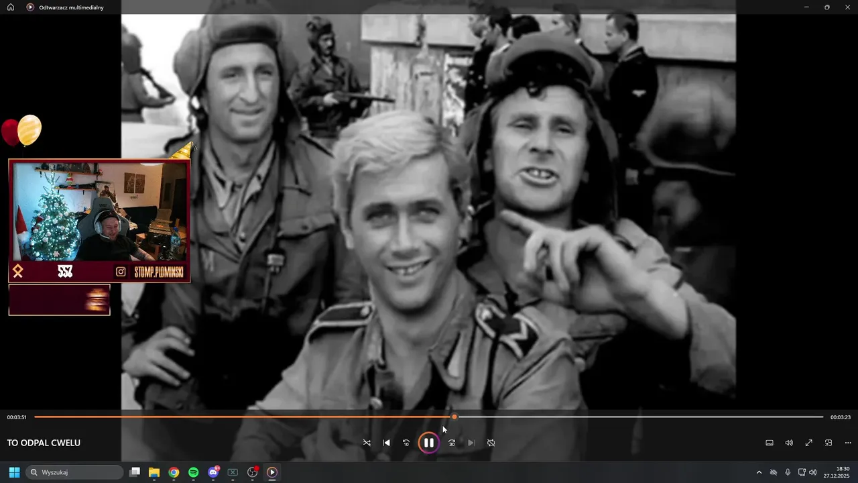Open subtitles and captions options
This screenshot has width=858, height=483.
tap(770, 443)
